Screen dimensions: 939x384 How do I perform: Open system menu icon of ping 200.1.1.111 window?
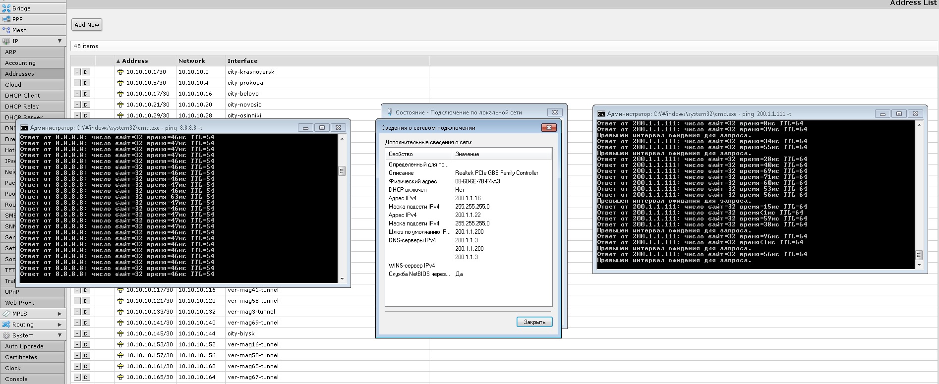(x=601, y=113)
